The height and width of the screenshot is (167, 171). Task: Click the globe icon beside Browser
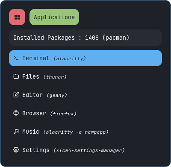pyautogui.click(x=16, y=113)
